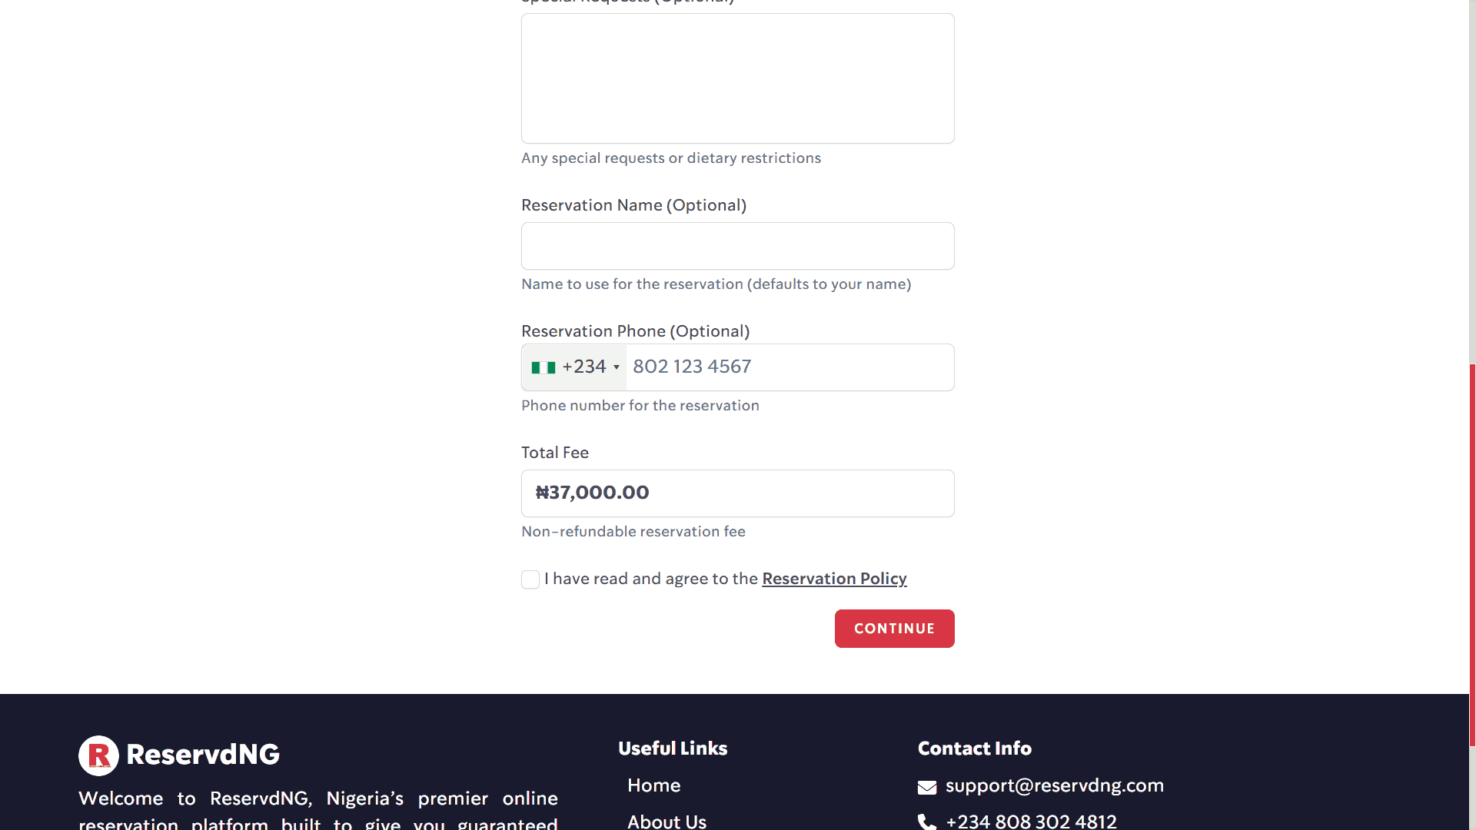Click the Reservation Name input field
Image resolution: width=1476 pixels, height=830 pixels.
coord(737,246)
